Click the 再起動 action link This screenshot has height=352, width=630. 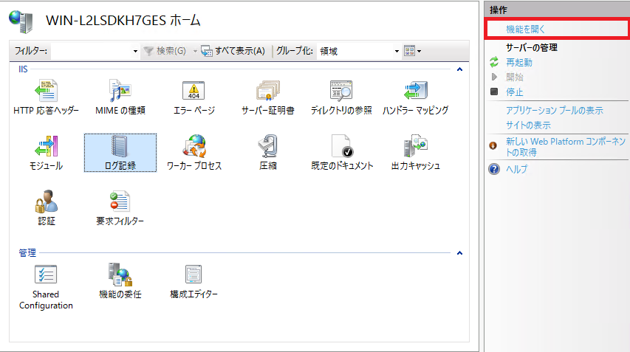tap(519, 63)
